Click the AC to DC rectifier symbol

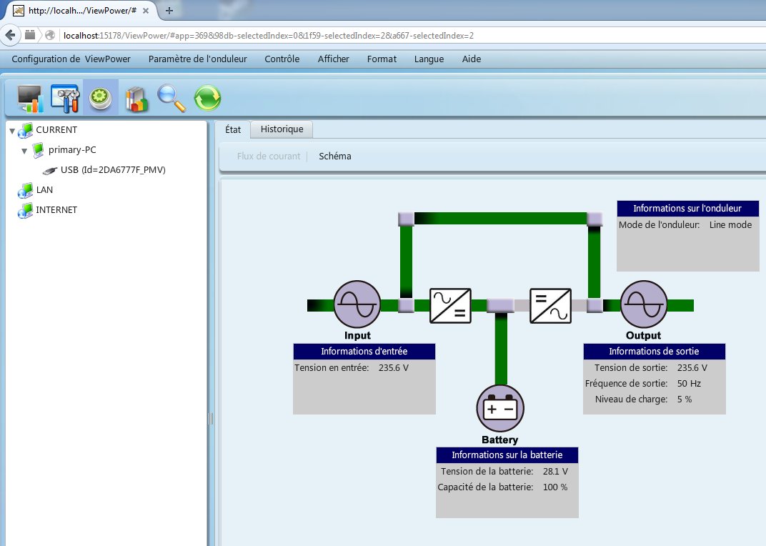[x=450, y=305]
